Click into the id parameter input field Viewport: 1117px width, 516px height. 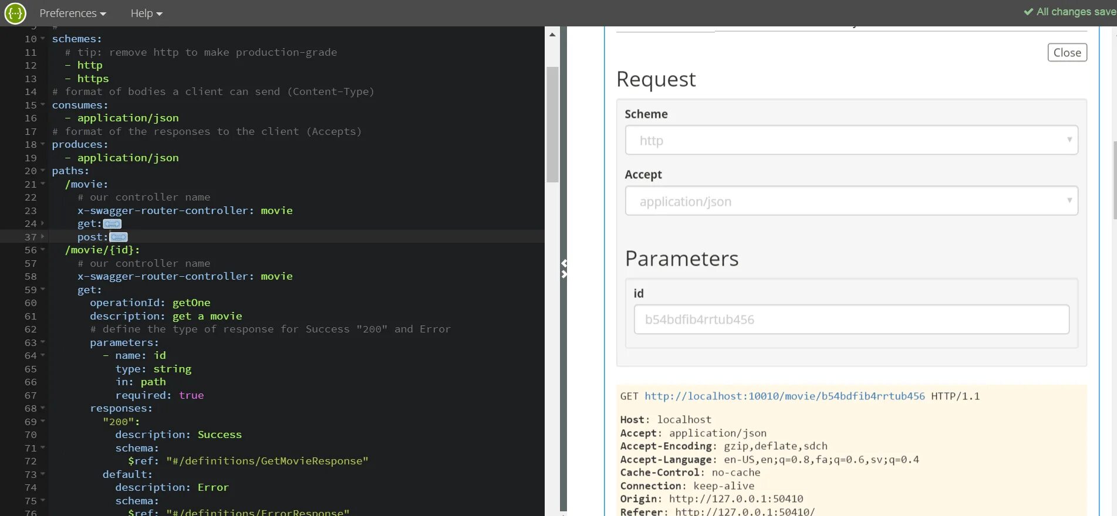coord(851,320)
